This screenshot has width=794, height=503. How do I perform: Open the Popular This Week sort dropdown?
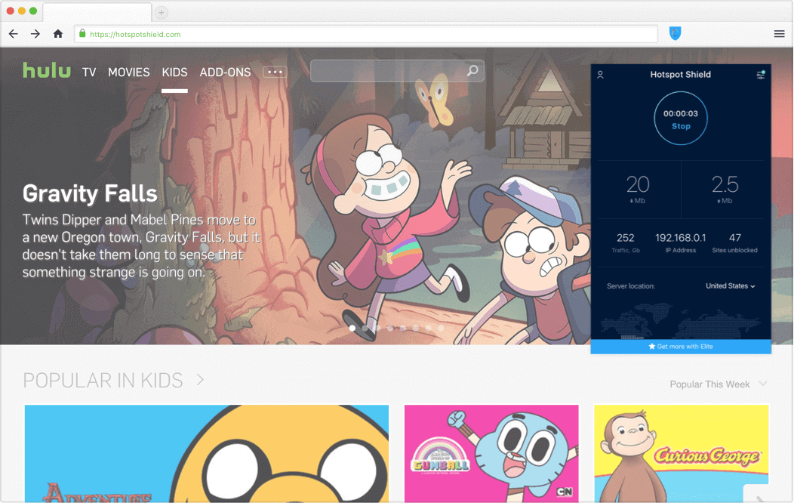click(x=718, y=384)
